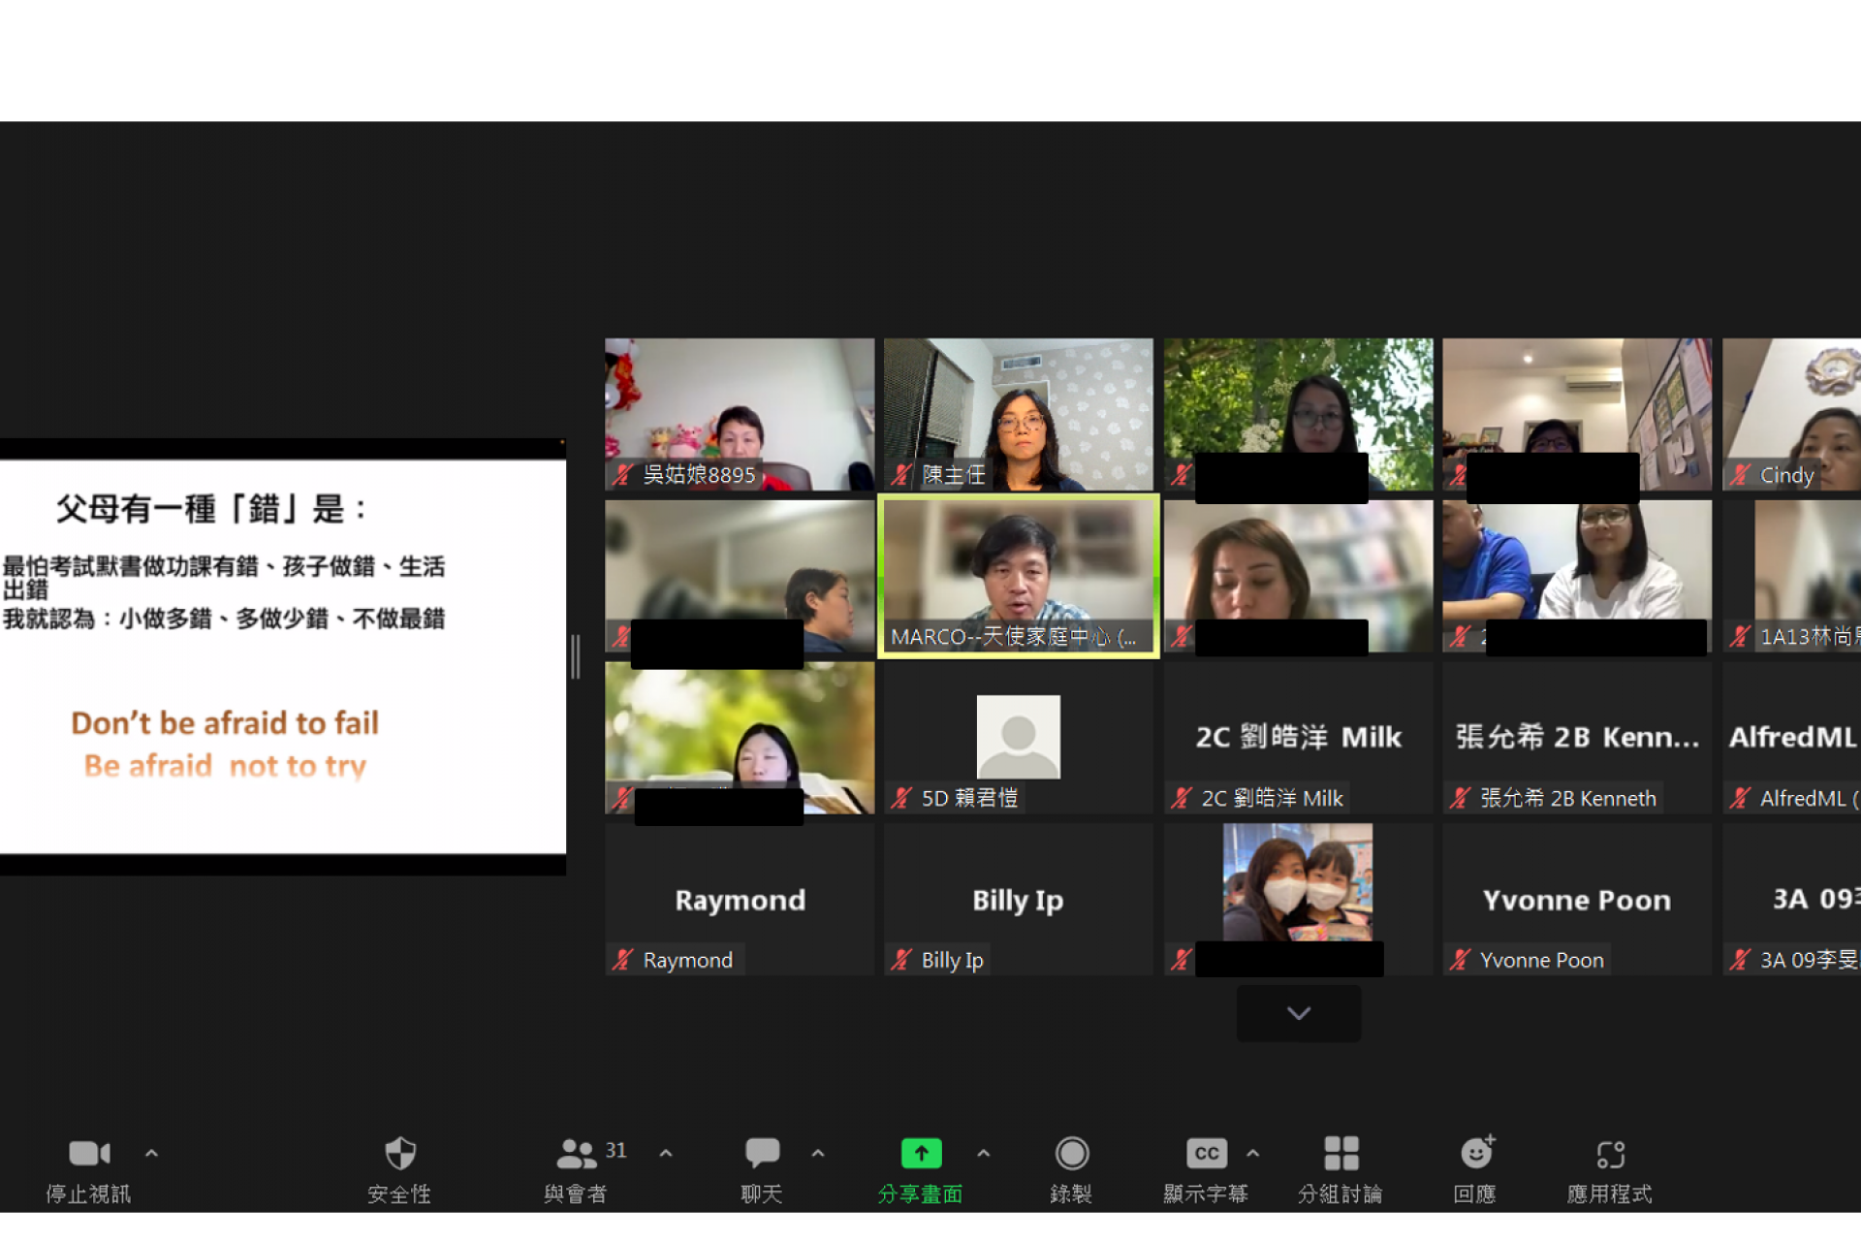Screen dimensions: 1861x1241
Task: Select the 1A13林尚 video tile
Action: 1792,576
